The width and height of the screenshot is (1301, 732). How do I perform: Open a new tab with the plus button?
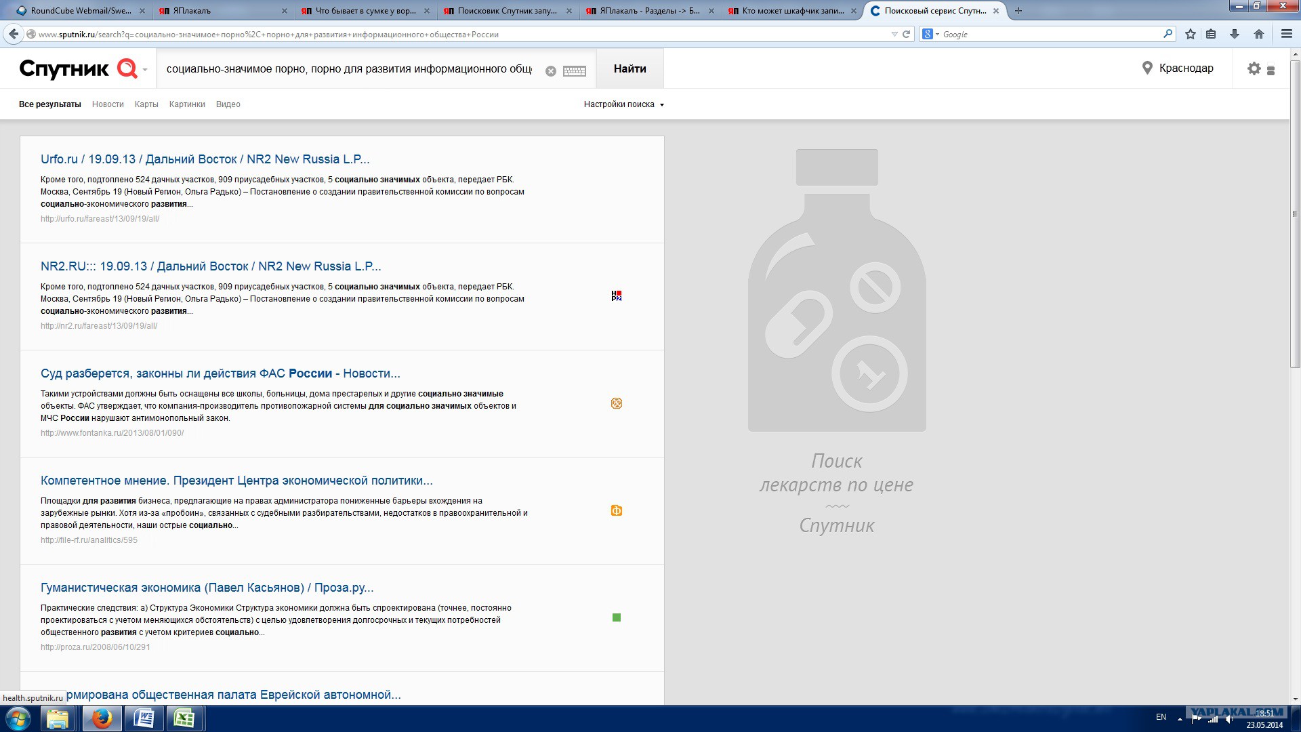click(1018, 11)
